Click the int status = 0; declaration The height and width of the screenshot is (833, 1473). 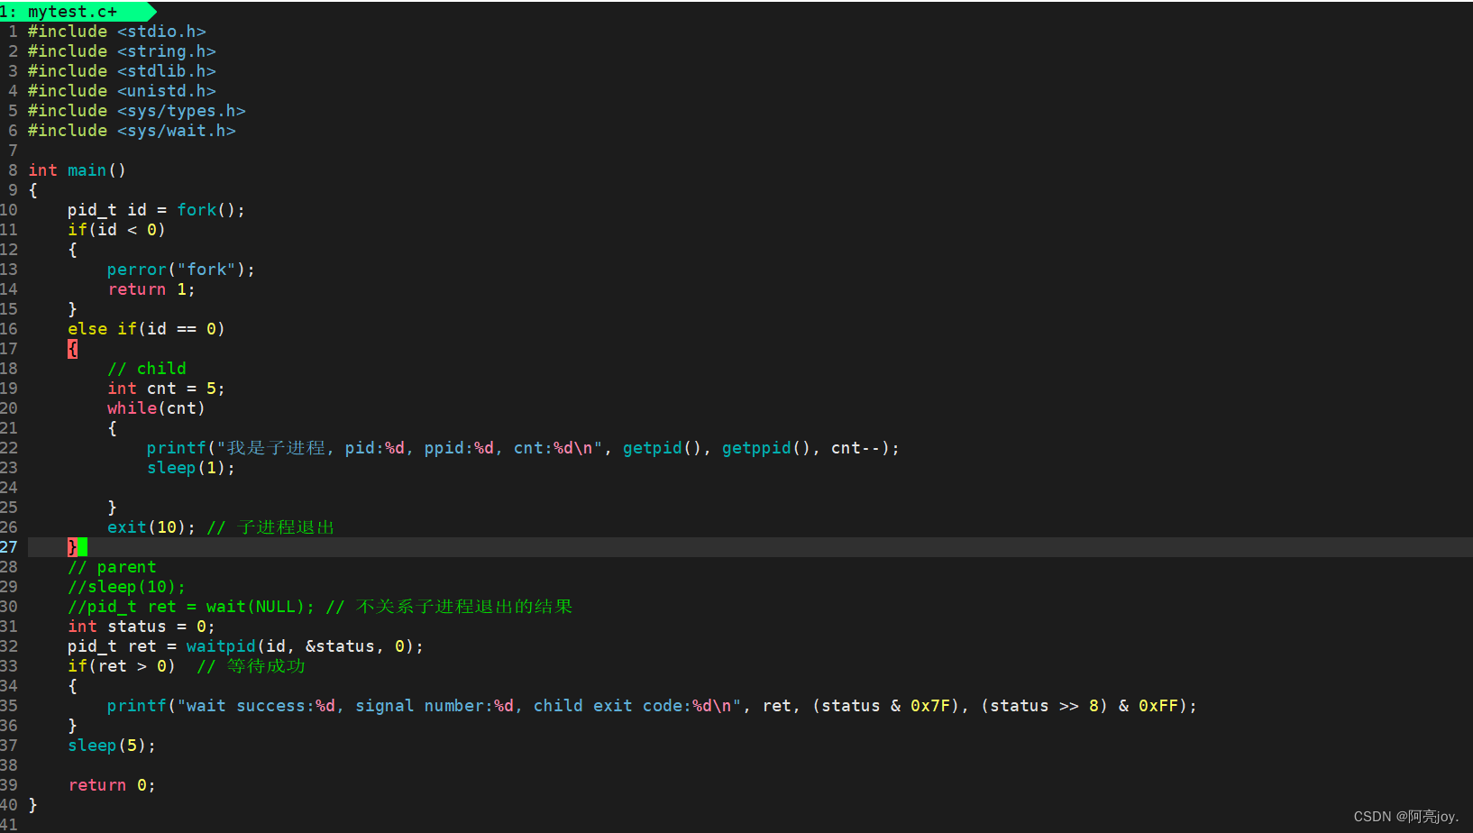142,627
